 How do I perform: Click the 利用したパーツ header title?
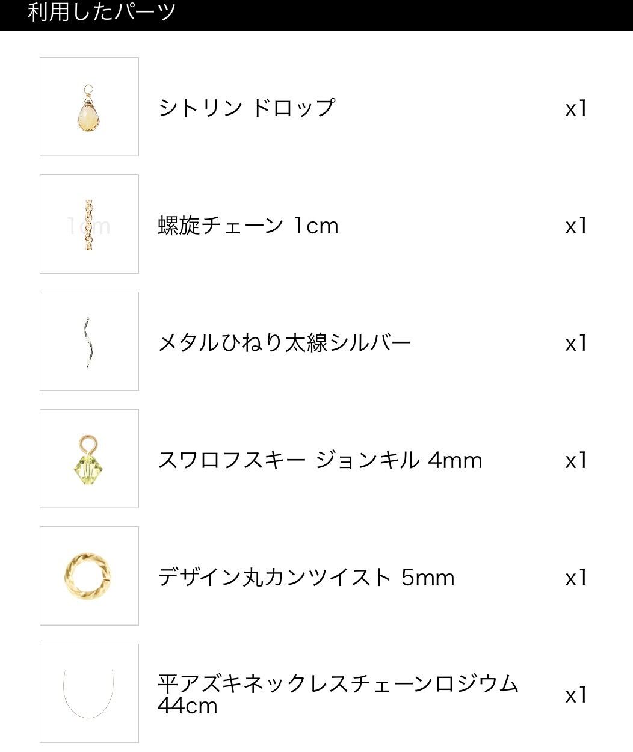[102, 13]
